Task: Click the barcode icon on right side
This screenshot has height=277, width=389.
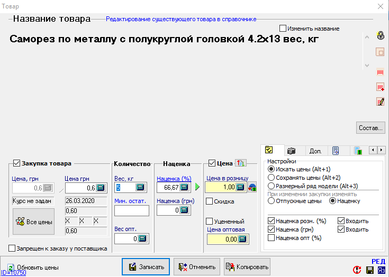Action: [379, 71]
